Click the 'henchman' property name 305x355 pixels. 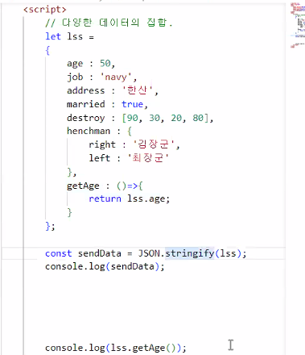click(89, 131)
